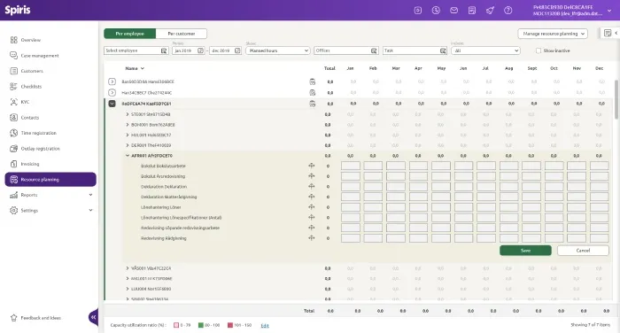The image size is (620, 333).
Task: Click distribute icon for Lönespecifikationer (Antal)
Action: (312, 217)
